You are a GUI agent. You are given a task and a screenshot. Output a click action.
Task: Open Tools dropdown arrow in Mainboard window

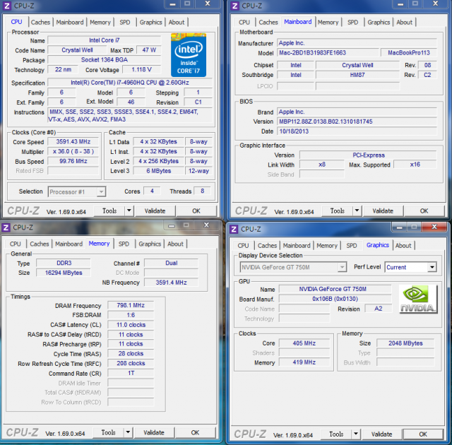[x=357, y=211]
